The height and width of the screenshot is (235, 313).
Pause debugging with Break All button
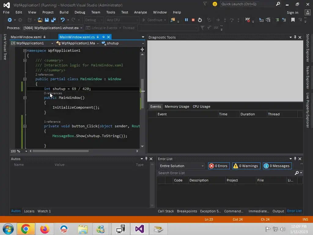coord(186,20)
